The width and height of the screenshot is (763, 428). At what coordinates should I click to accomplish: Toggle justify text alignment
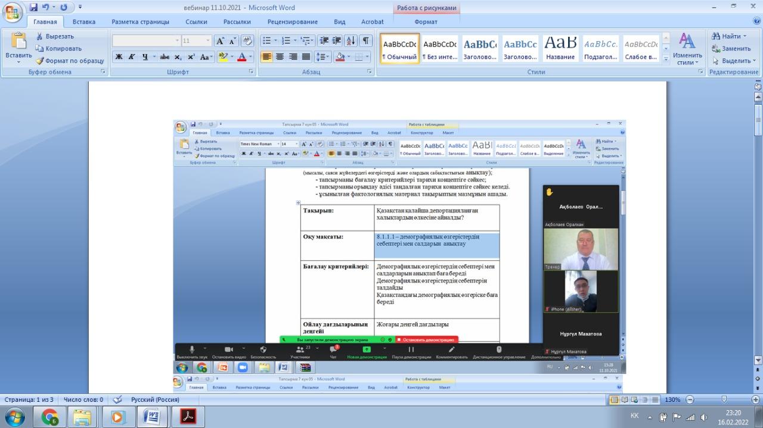[306, 57]
